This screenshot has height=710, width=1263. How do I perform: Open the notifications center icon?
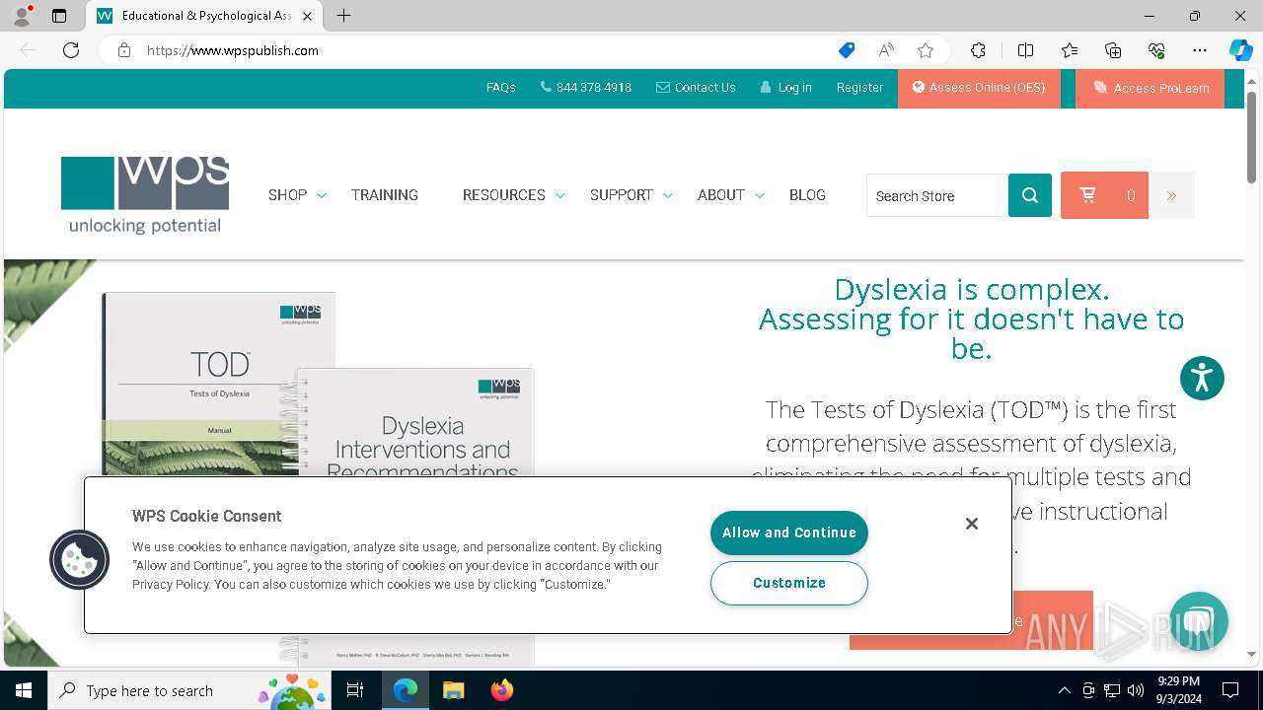click(1230, 690)
